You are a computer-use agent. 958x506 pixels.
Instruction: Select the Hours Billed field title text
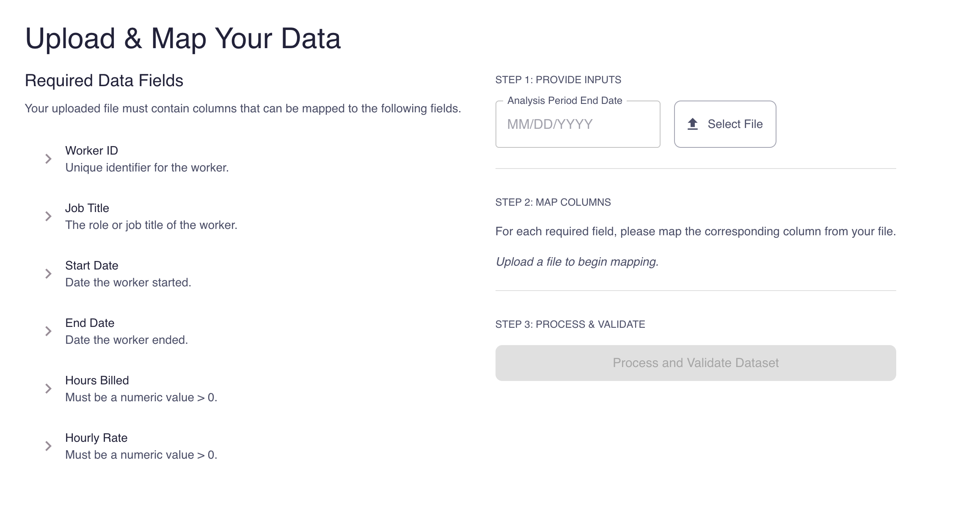click(x=97, y=381)
